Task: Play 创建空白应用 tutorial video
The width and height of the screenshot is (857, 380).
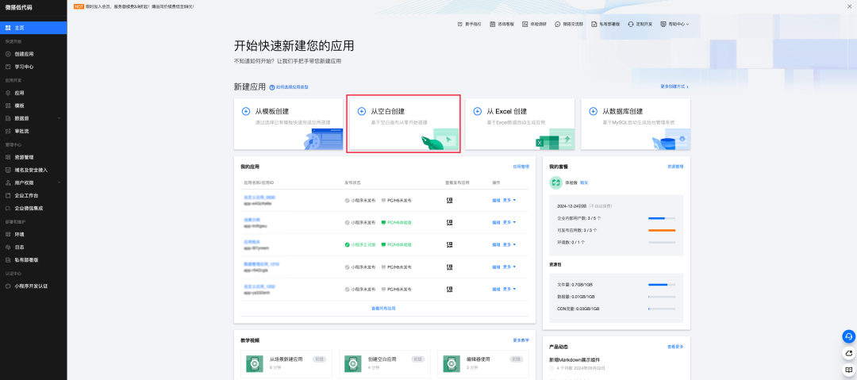Action: [x=353, y=363]
